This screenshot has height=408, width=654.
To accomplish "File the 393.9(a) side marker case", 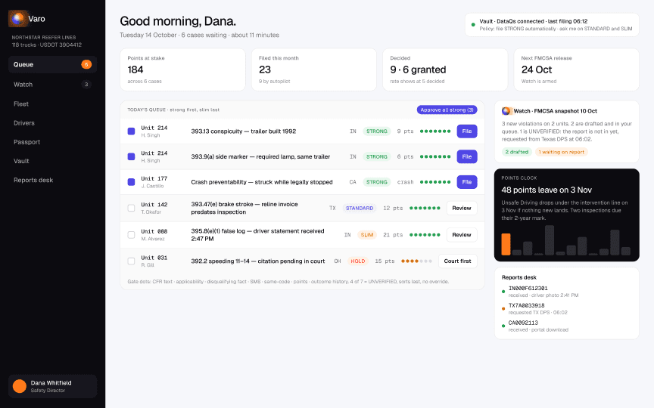I will click(x=467, y=156).
